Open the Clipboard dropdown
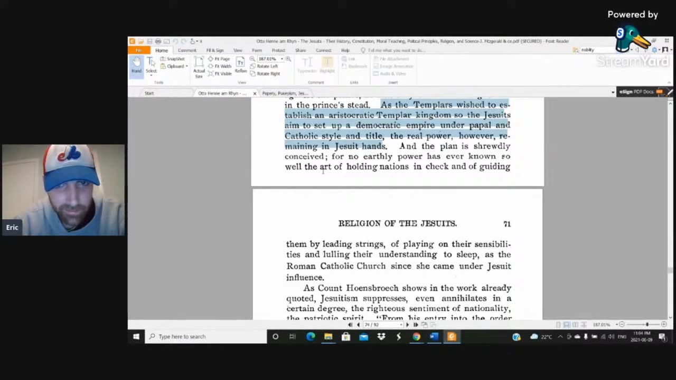Viewport: 676px width, 380px height. (174, 66)
